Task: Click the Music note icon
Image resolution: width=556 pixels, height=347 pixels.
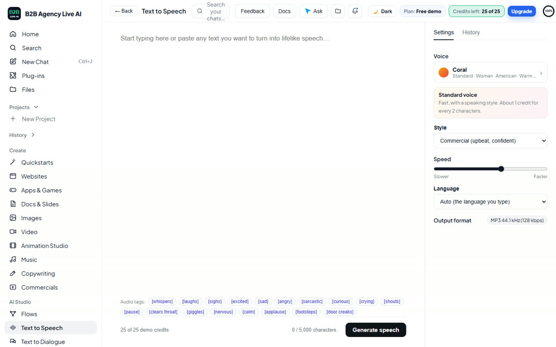Action: coord(13,260)
